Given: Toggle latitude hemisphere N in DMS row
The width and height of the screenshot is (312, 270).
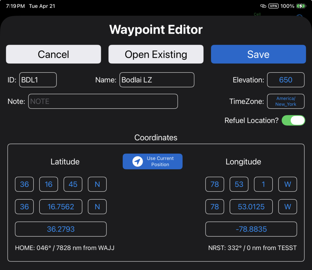Looking at the screenshot, I should tap(97, 184).
